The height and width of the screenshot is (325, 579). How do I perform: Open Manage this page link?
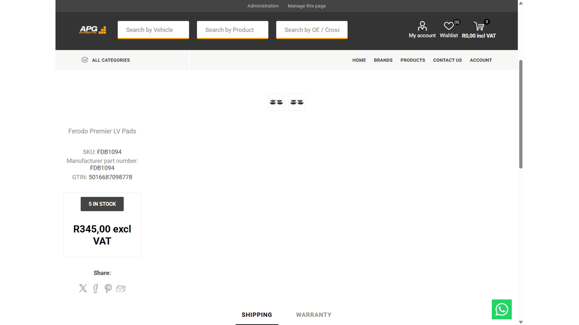click(x=307, y=6)
